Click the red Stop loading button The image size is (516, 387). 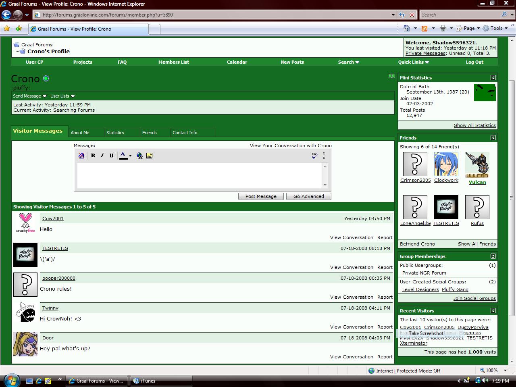pyautogui.click(x=412, y=15)
